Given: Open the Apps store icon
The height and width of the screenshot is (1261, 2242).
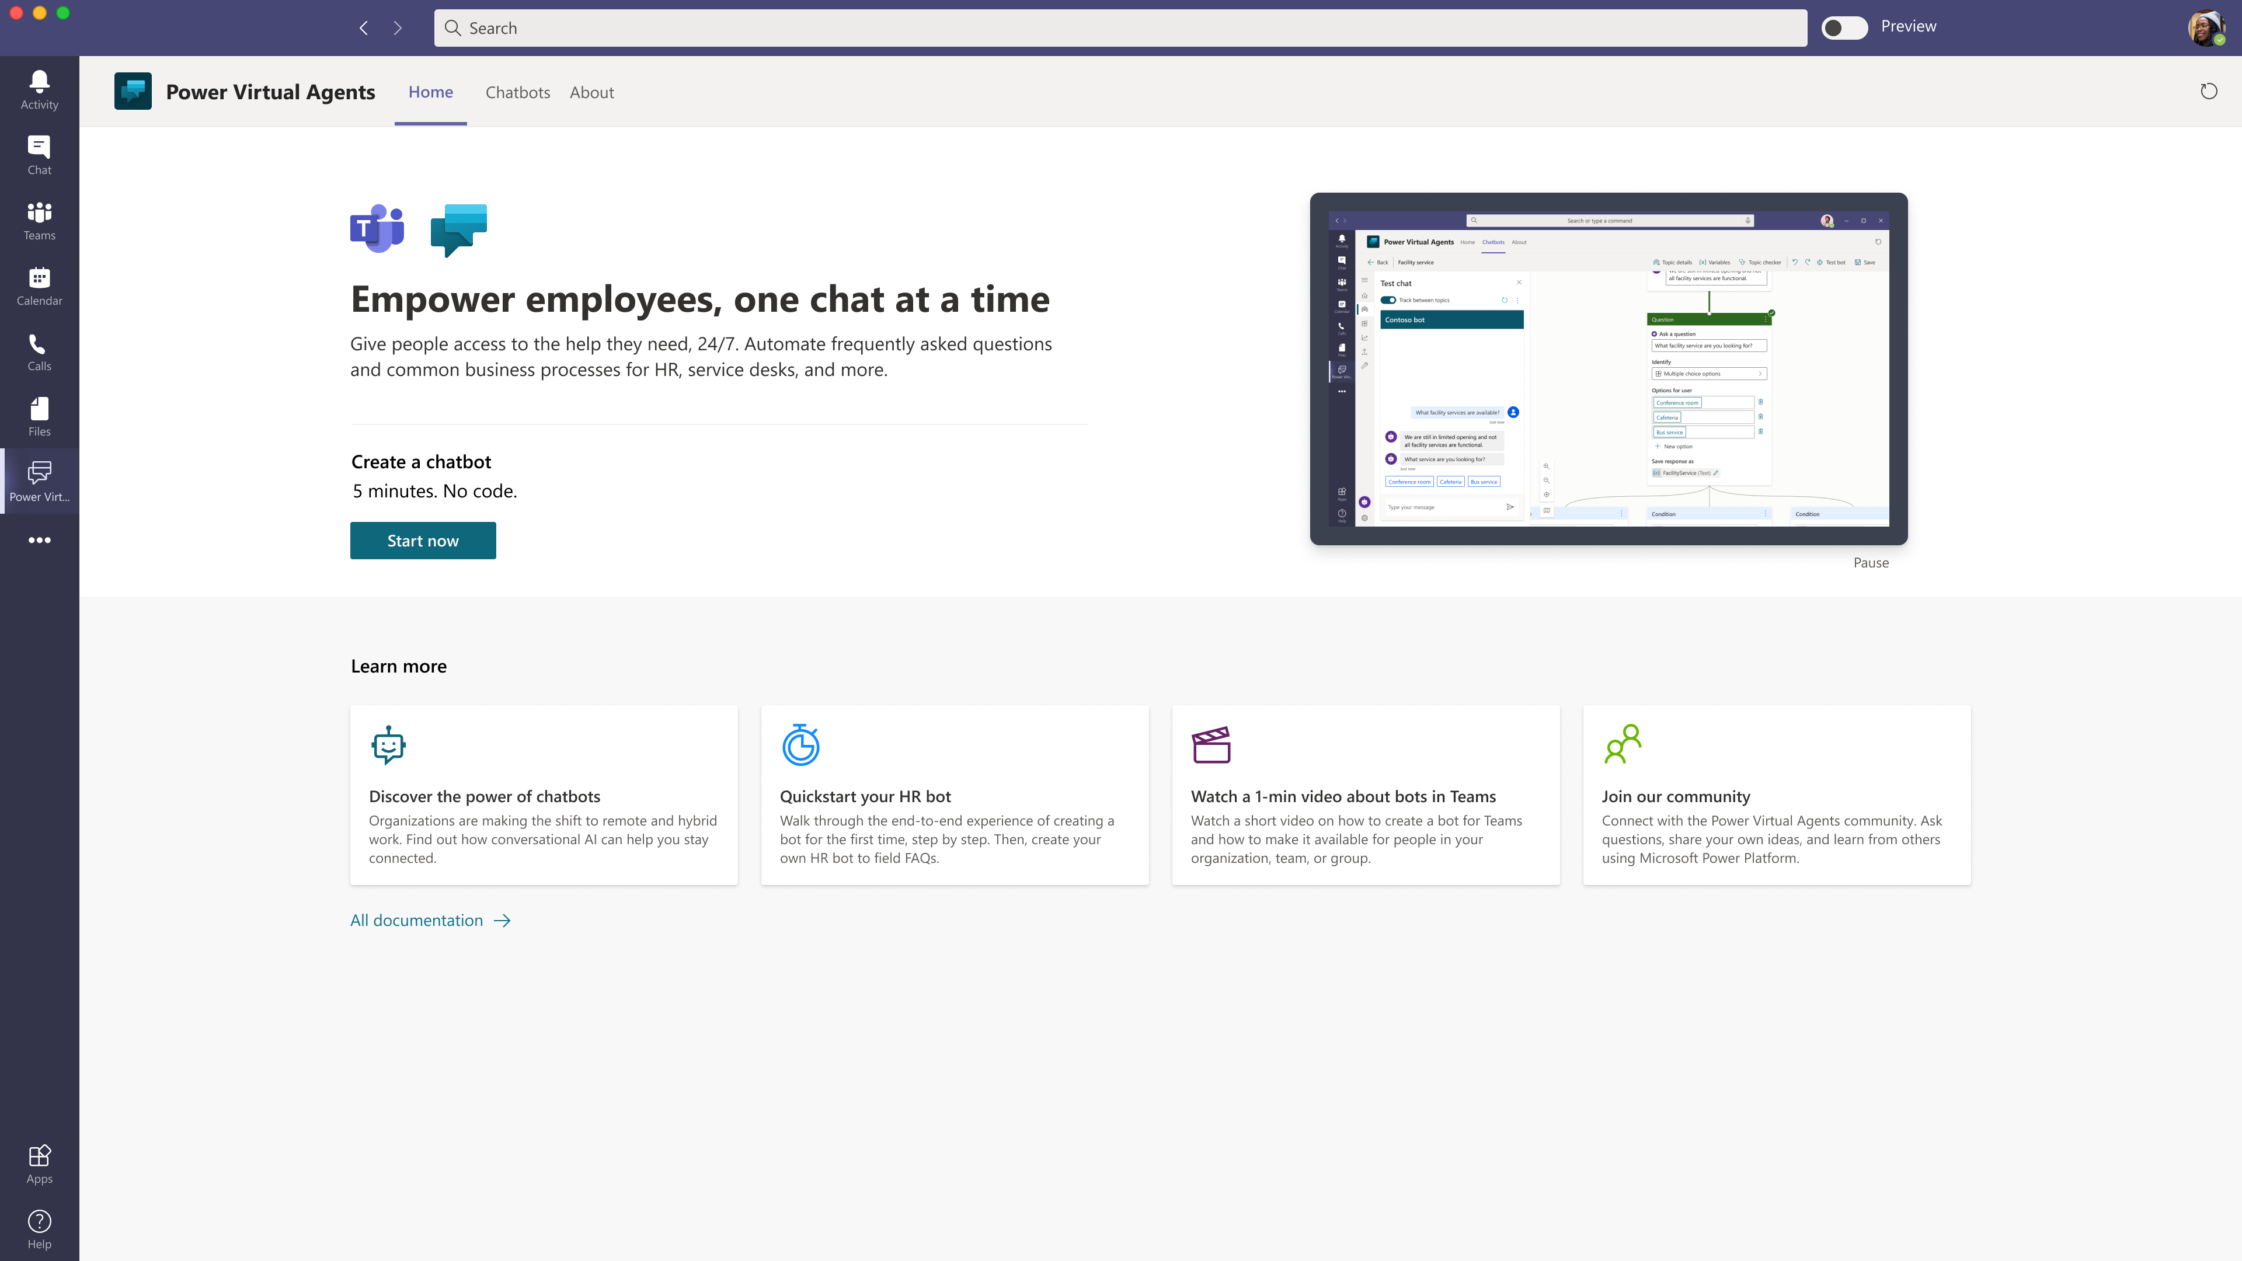Looking at the screenshot, I should (x=39, y=1164).
